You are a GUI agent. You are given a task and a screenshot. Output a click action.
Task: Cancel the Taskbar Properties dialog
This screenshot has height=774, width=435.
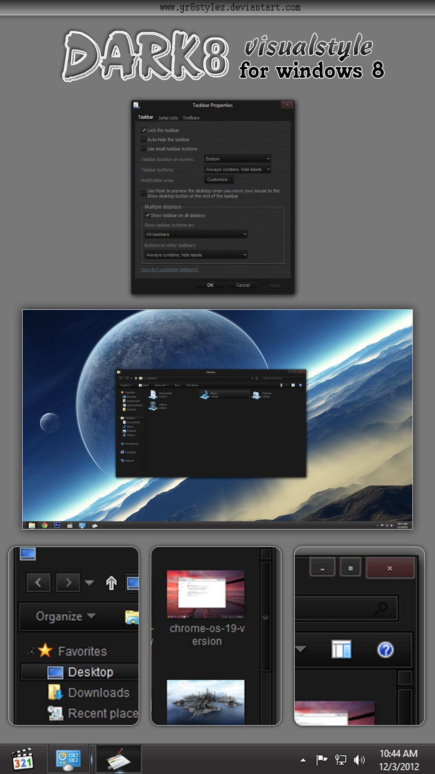pyautogui.click(x=243, y=285)
